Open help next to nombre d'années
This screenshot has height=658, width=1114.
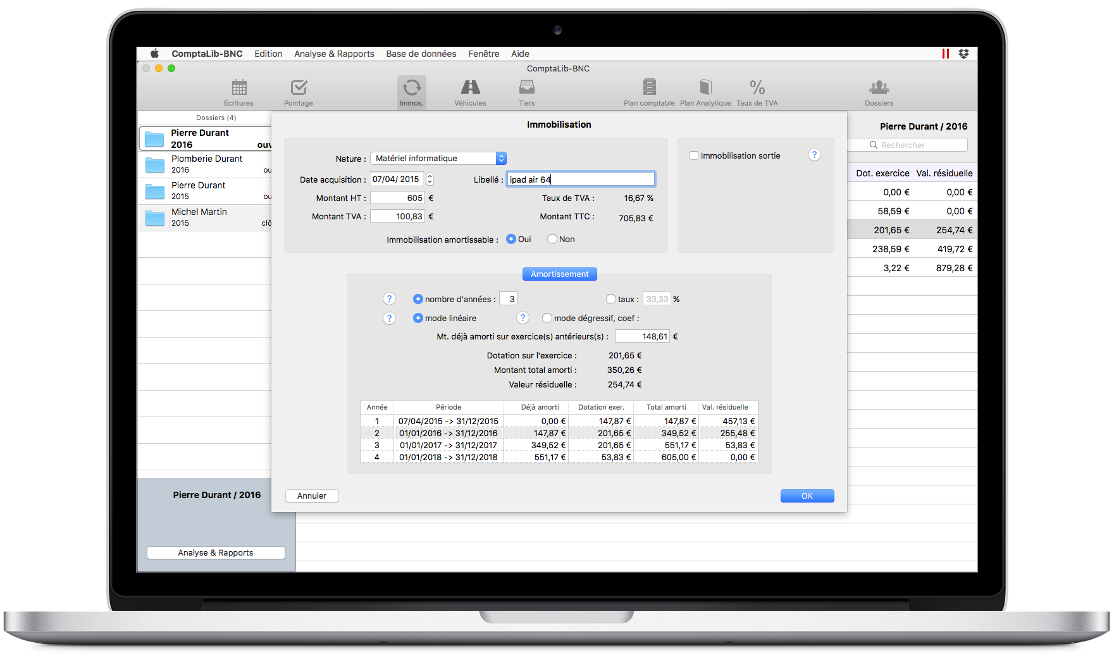[x=390, y=299]
